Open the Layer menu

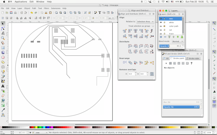pos(20,8)
